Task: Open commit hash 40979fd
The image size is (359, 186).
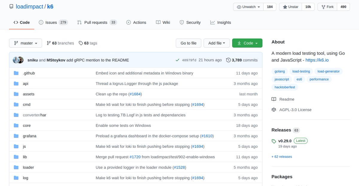Action: click(189, 60)
